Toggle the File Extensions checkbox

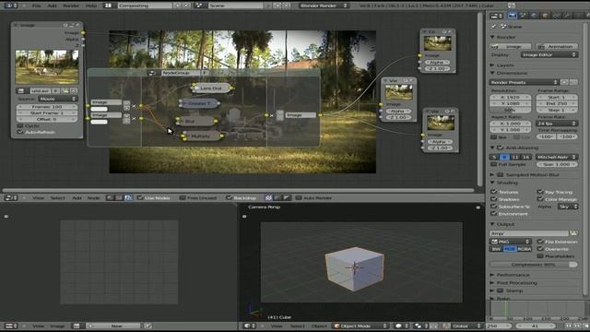pos(540,242)
